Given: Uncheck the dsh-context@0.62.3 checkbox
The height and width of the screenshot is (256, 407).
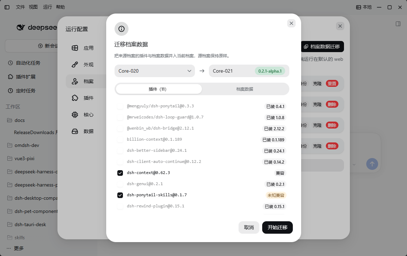Looking at the screenshot, I should pos(120,173).
